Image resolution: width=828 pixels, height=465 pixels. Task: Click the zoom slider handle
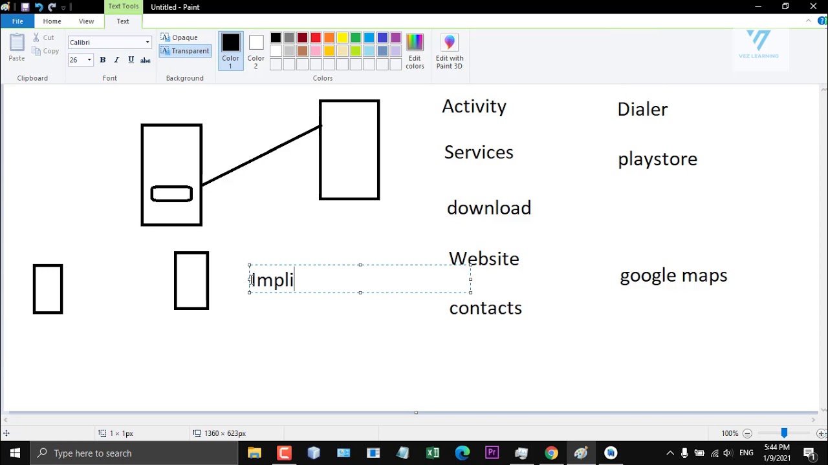click(784, 433)
